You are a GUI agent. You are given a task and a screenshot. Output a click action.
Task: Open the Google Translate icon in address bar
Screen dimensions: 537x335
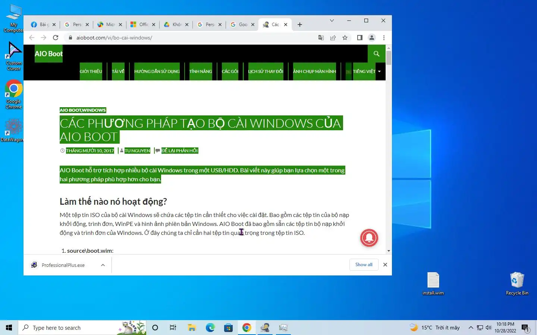tap(321, 38)
